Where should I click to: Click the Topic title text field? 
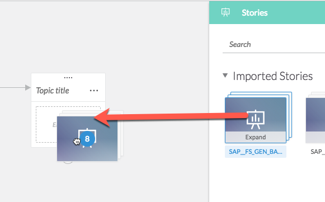[53, 91]
